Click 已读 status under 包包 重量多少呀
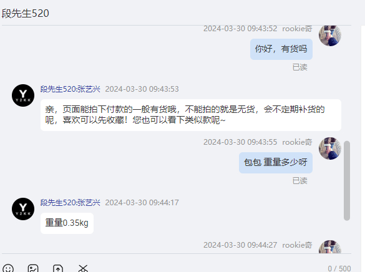Image resolution: width=365 pixels, height=272 pixels. click(300, 181)
